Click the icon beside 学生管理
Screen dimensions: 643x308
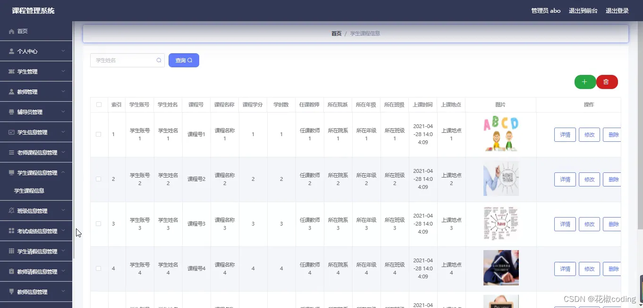coord(11,72)
